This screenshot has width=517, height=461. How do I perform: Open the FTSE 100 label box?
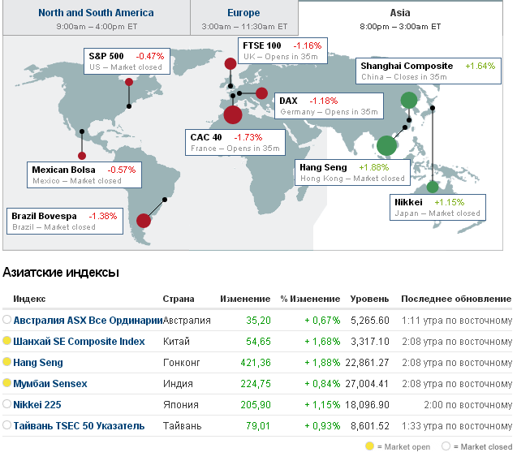[x=283, y=51]
